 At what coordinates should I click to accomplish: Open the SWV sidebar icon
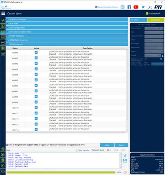click(3, 43)
